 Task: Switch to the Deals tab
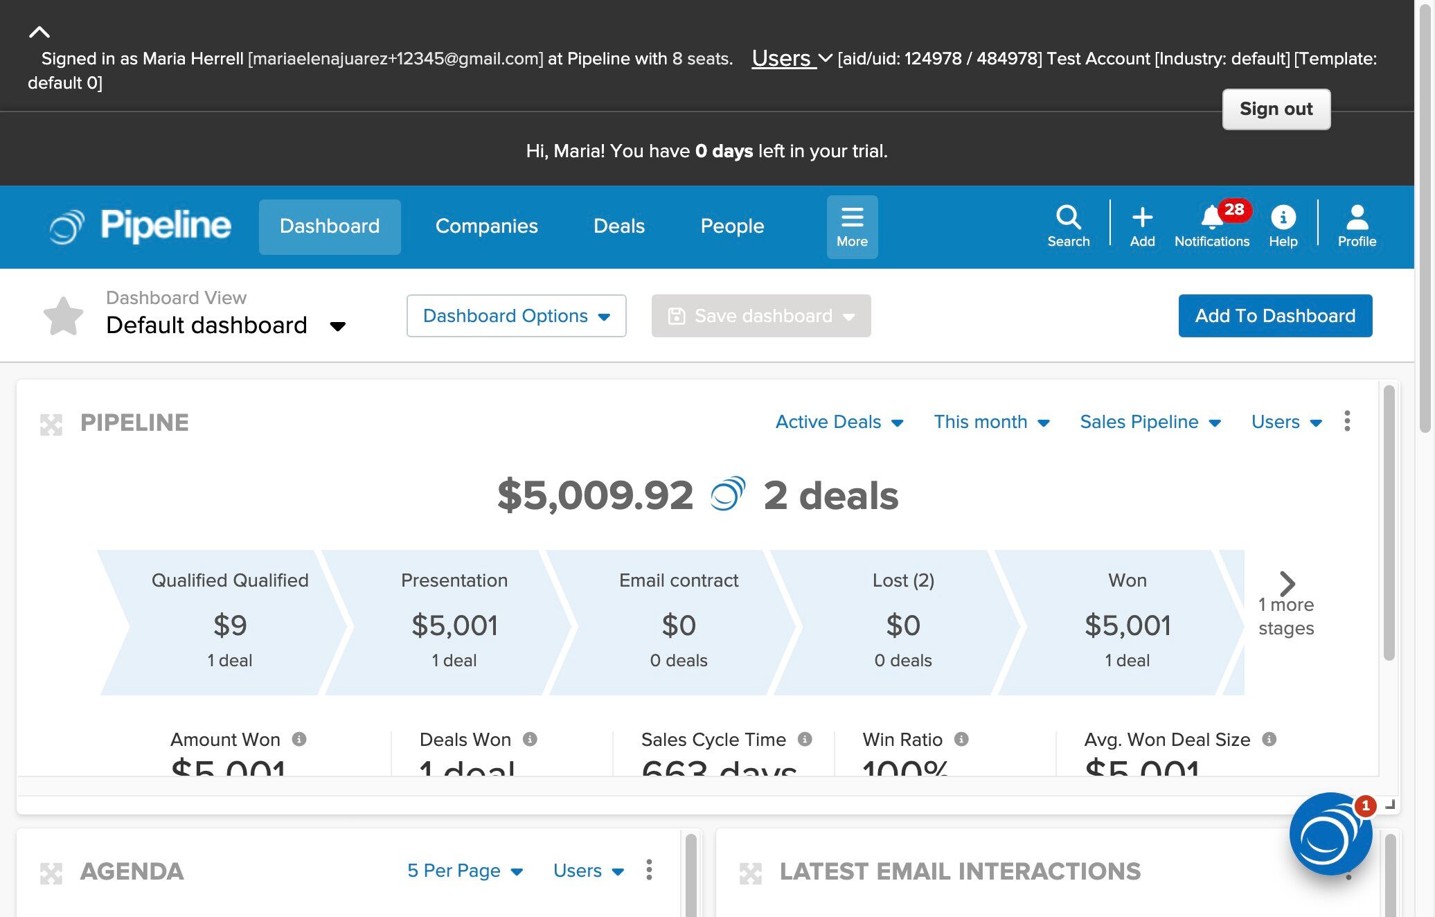pyautogui.click(x=618, y=226)
